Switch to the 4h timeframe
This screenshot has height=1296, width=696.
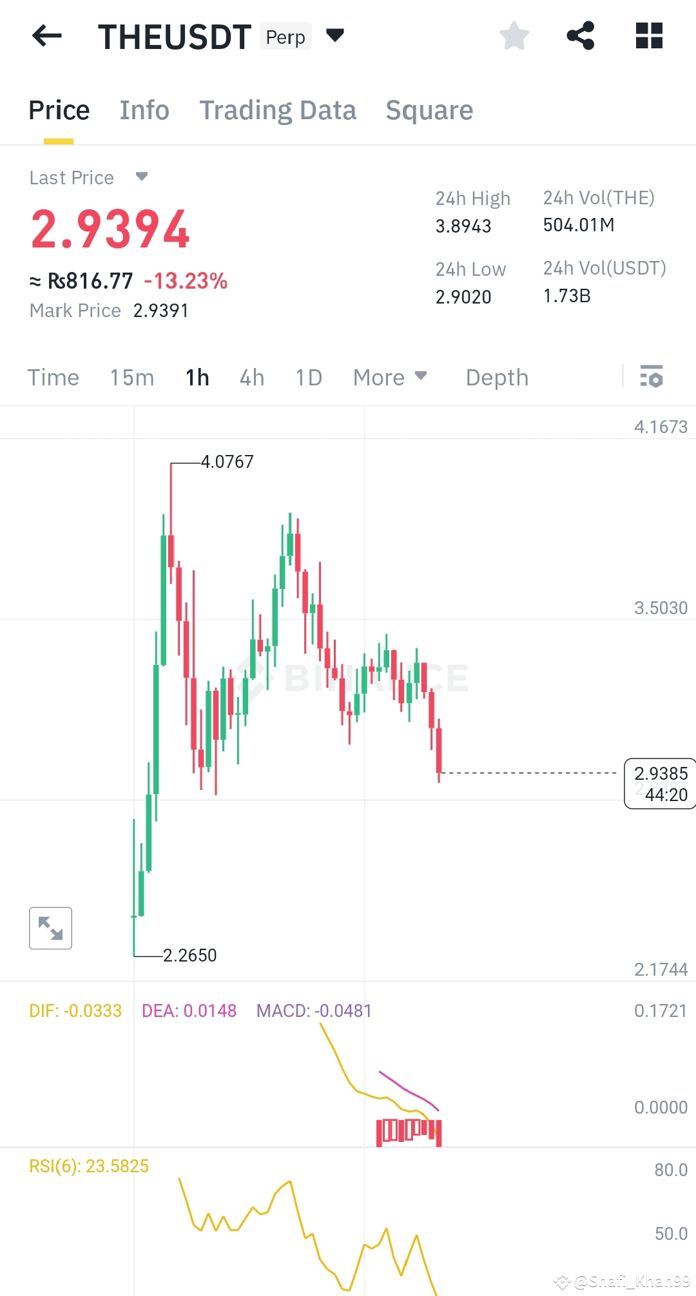[251, 377]
